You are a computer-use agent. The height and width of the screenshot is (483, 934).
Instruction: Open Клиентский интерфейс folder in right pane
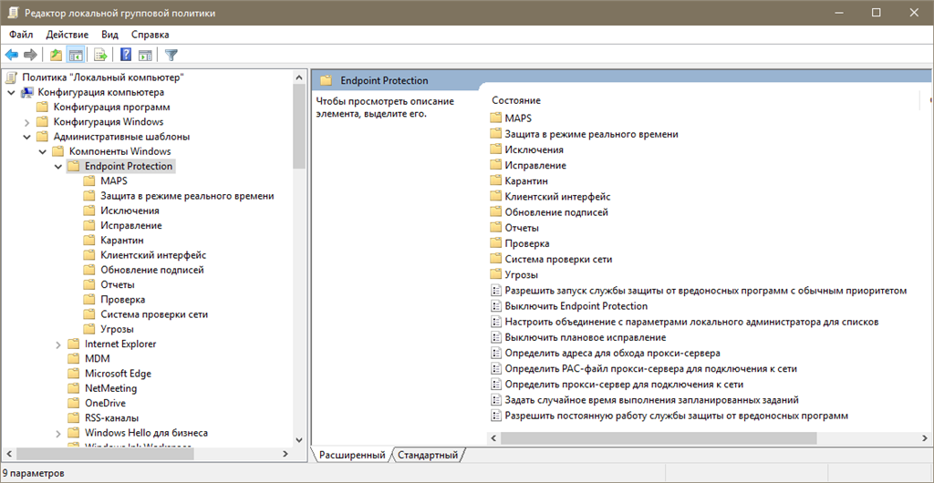tap(557, 196)
